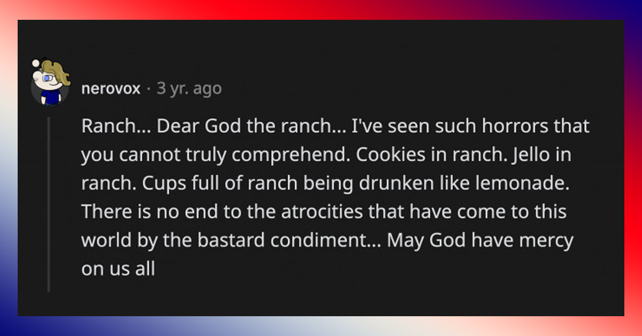642x336 pixels.
Task: Click the phrase 'May God have mercy'
Action: 479,240
